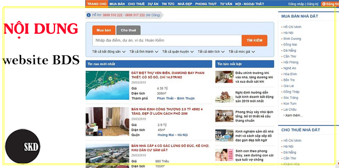
Task: Click Đồng Nai in sidebar
Action: pyautogui.click(x=290, y=45)
